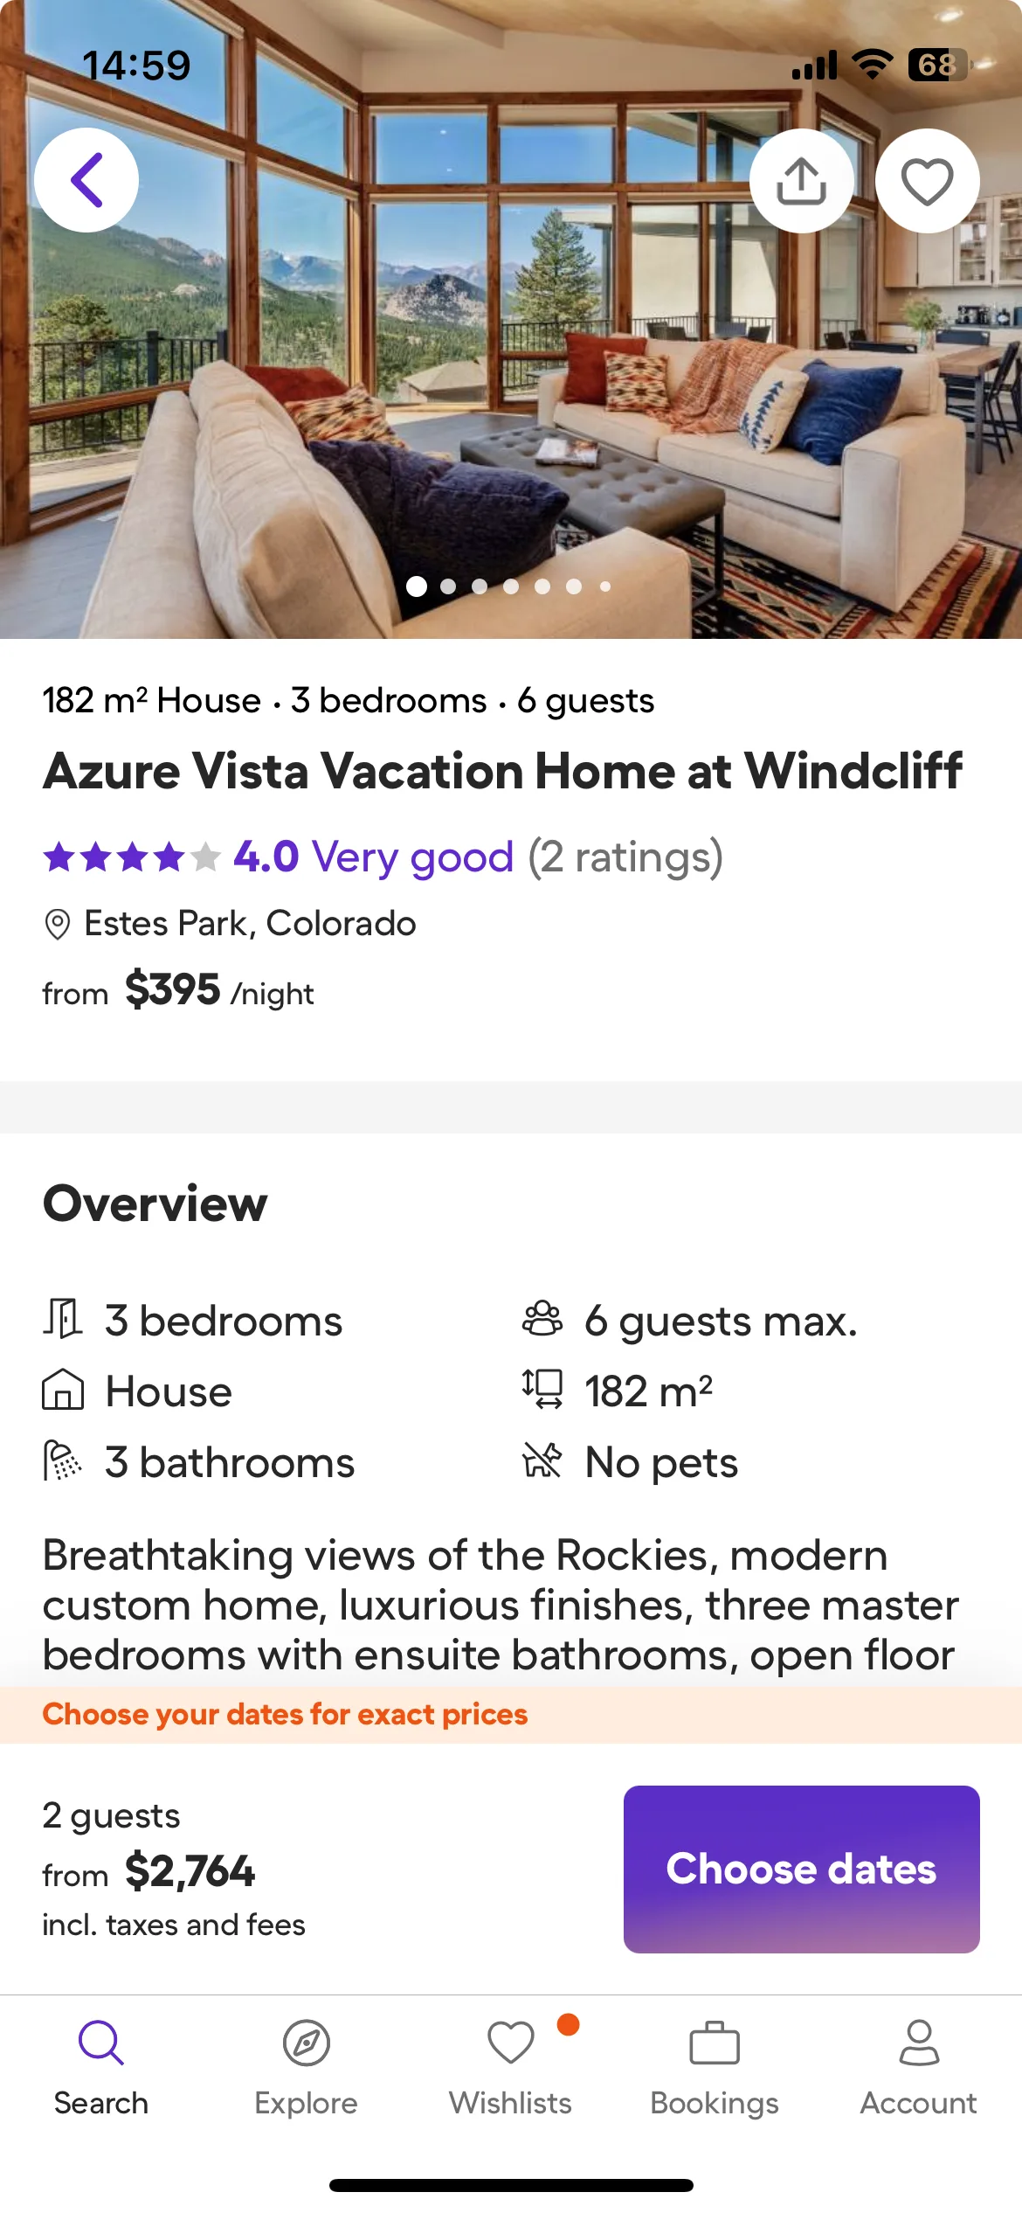Expand the truncated overview description text
Screen dimensions: 1022x2213
pyautogui.click(x=500, y=1605)
